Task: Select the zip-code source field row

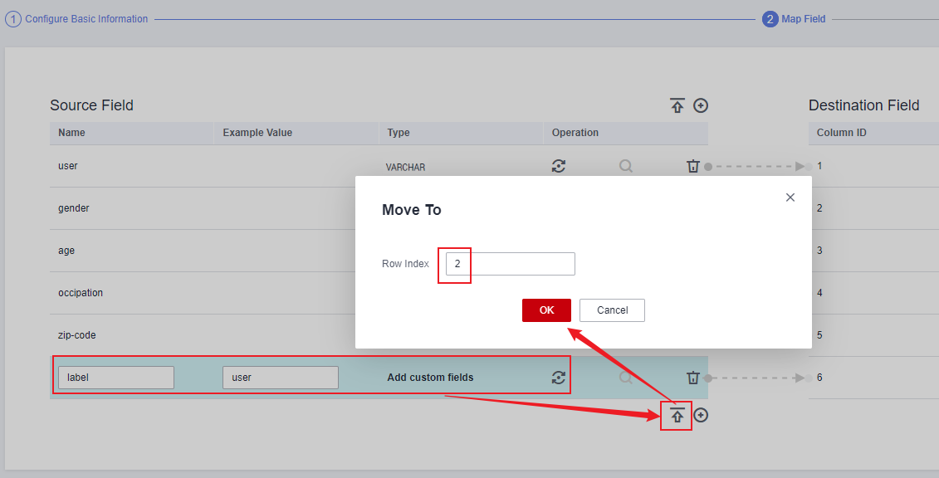Action: [203, 335]
